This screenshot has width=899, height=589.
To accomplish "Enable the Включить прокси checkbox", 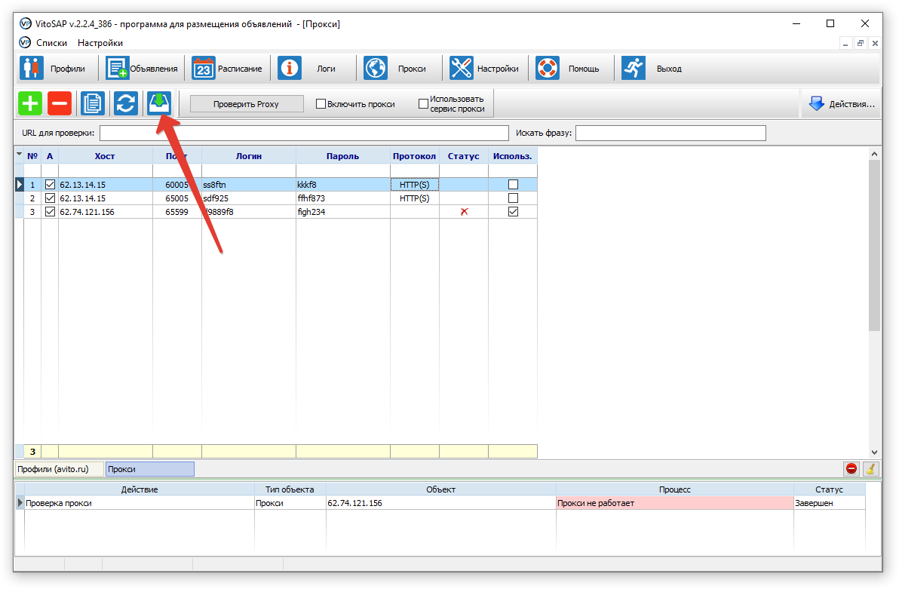I will pyautogui.click(x=321, y=104).
